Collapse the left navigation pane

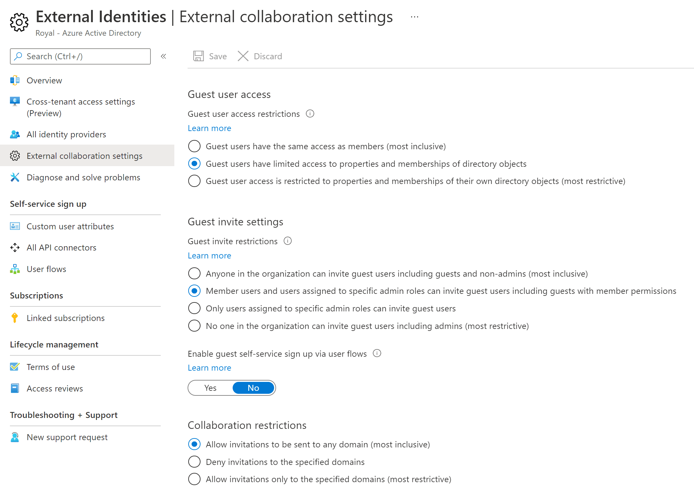163,56
